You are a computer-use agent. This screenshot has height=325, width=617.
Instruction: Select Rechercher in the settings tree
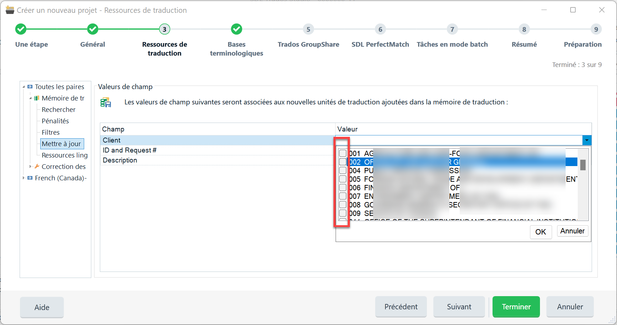[58, 109]
